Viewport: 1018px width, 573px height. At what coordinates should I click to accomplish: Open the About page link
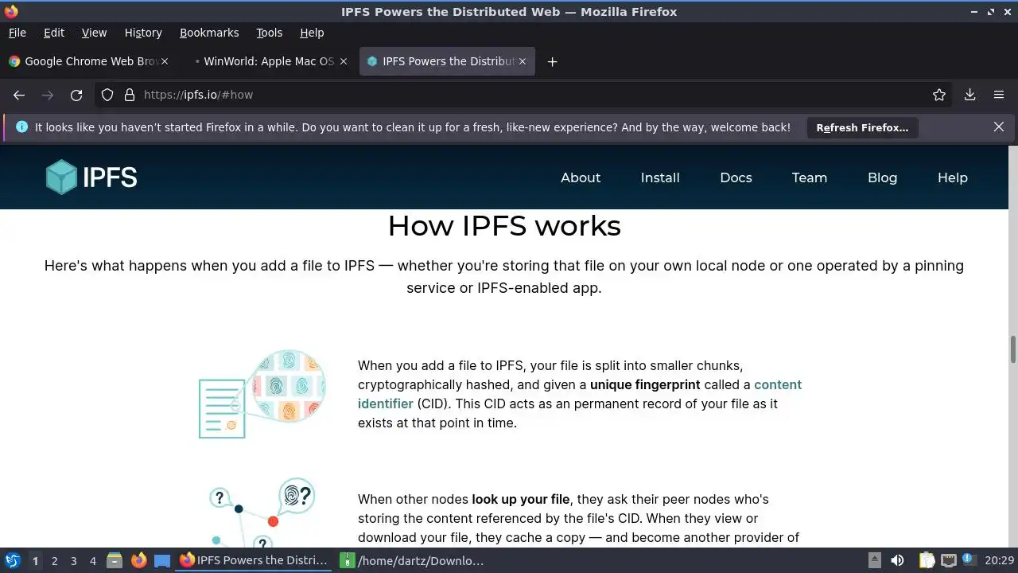coord(581,177)
